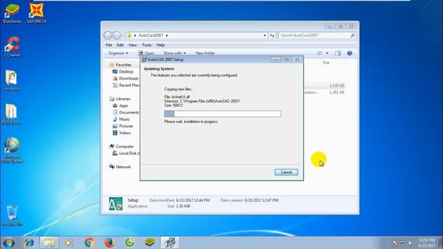The image size is (443, 249).
Task: Click the refresh button beside address bar
Action: (x=272, y=35)
